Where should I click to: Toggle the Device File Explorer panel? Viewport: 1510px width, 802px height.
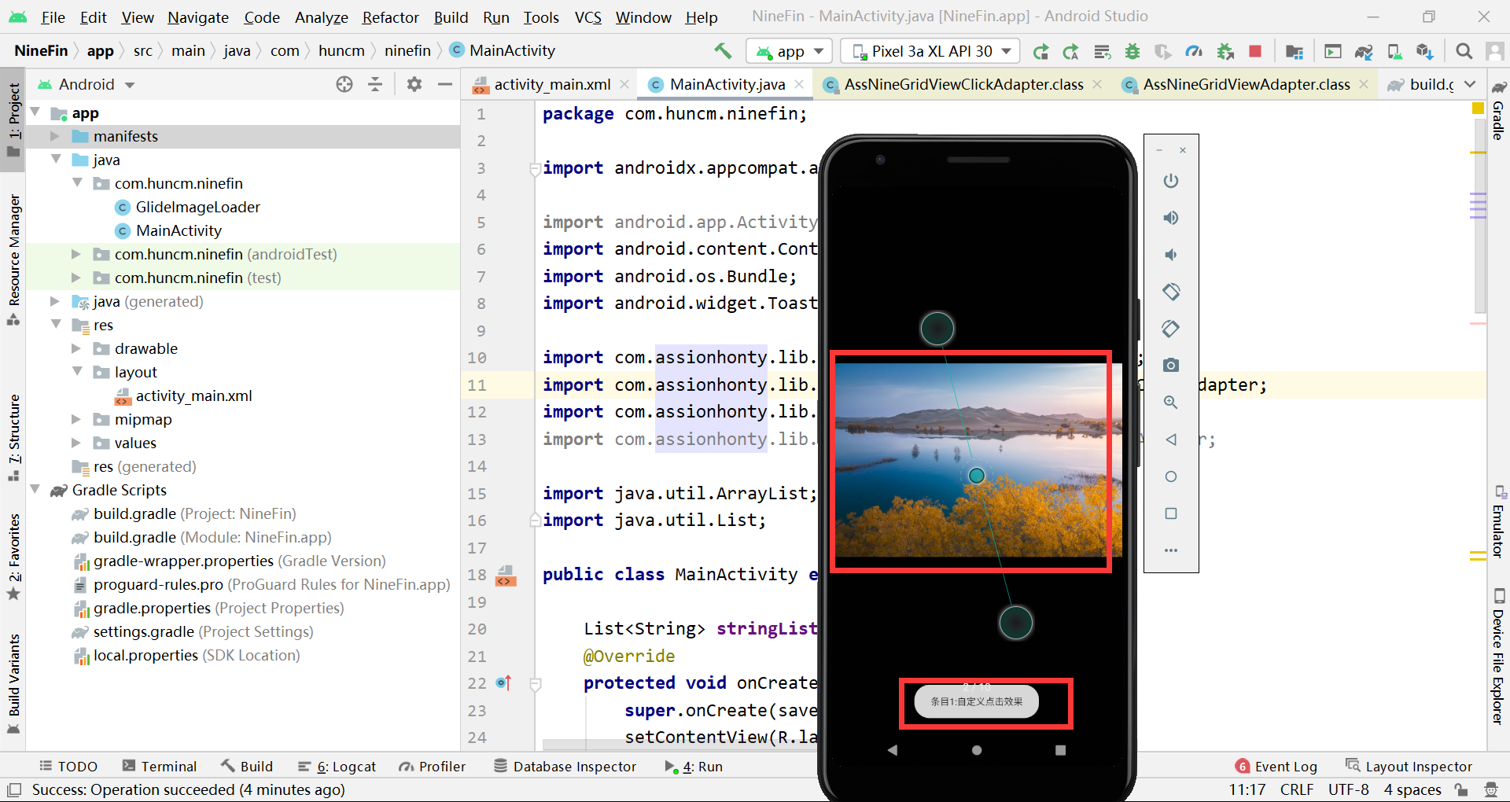pos(1498,656)
